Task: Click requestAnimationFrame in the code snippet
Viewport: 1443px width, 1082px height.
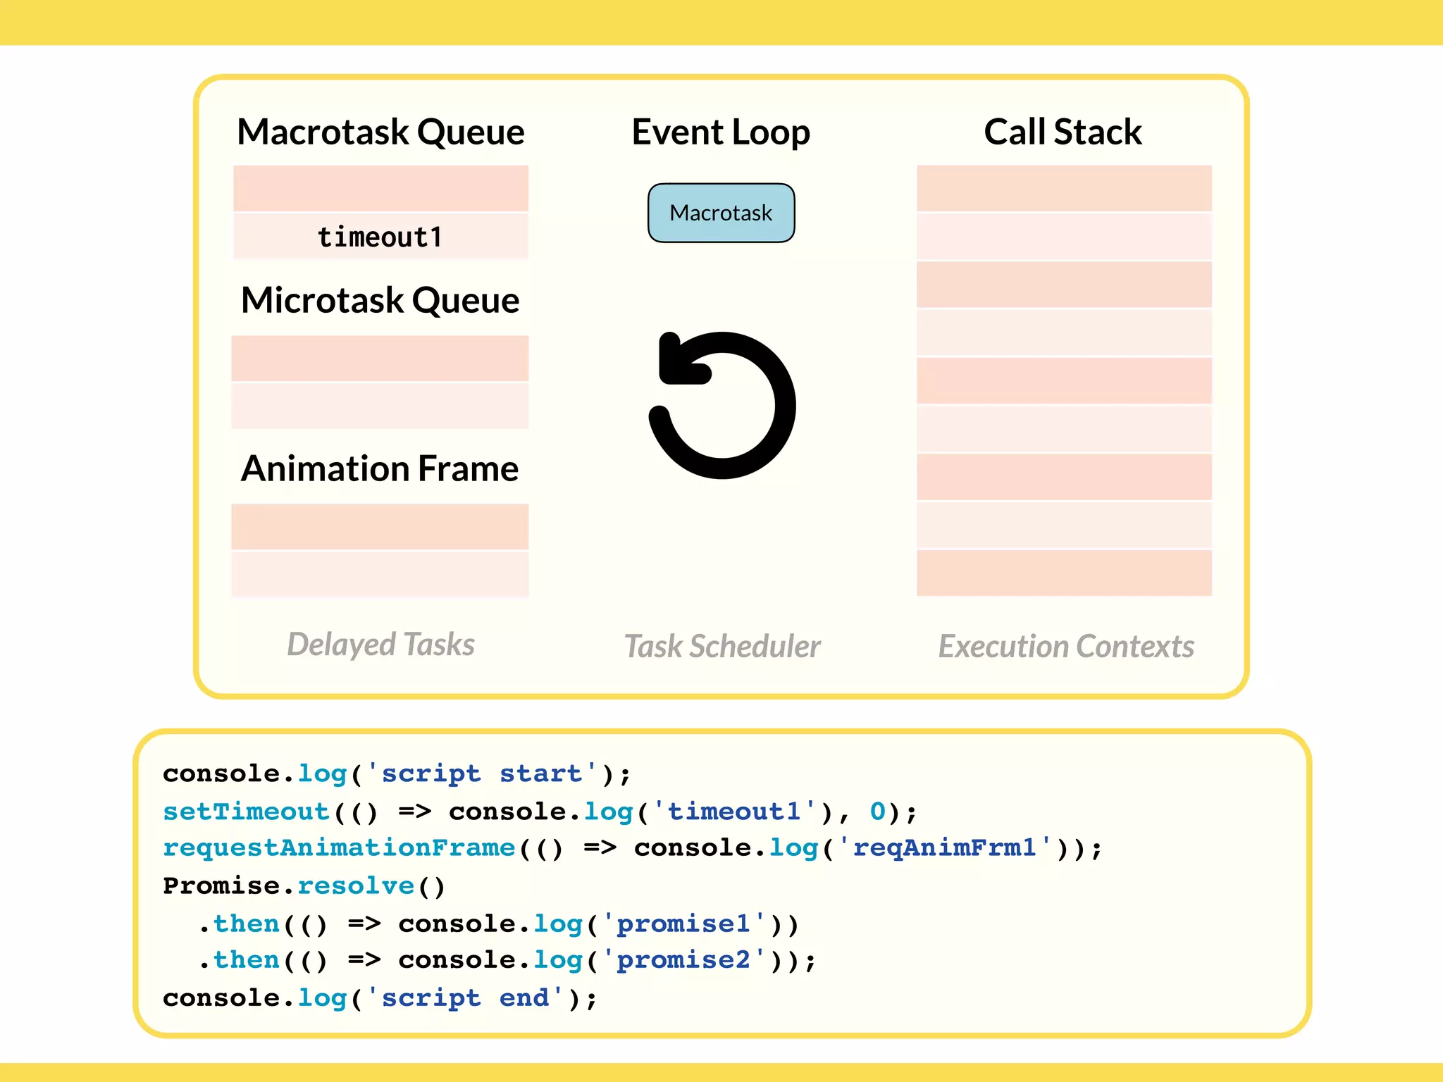Action: coord(339,847)
